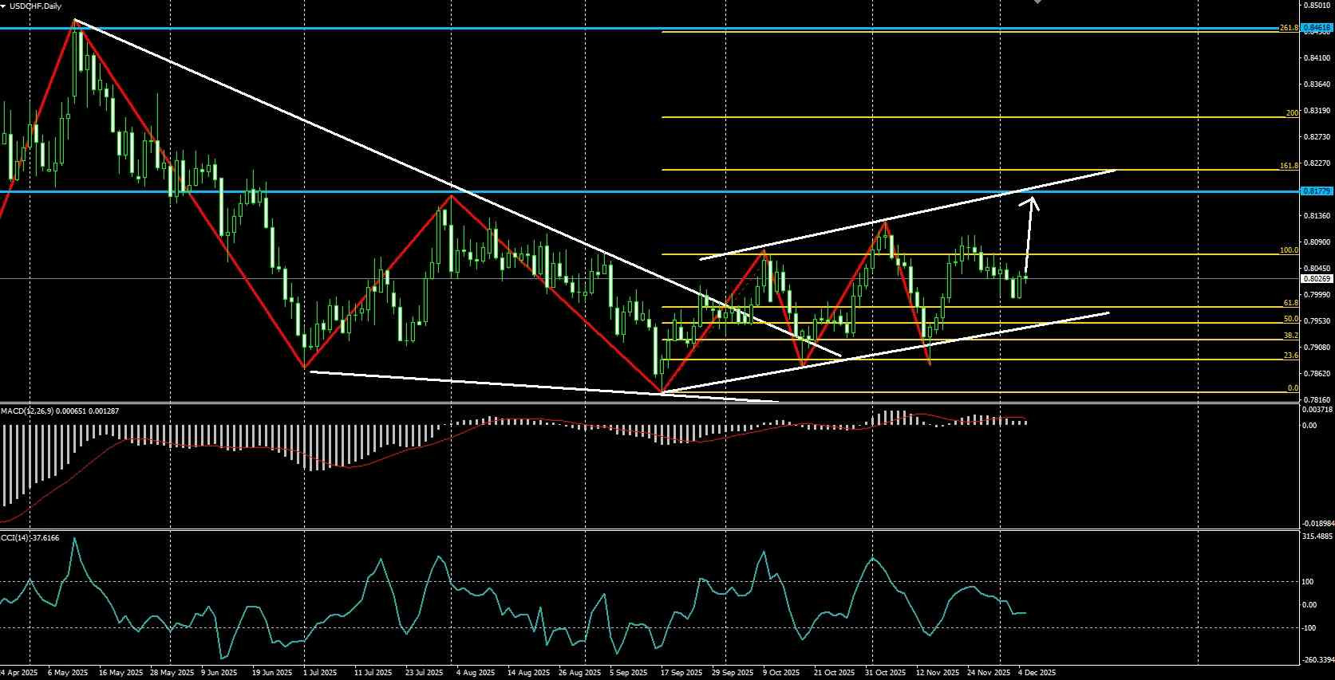Click the 0.79990 price axis value

pos(1317,295)
